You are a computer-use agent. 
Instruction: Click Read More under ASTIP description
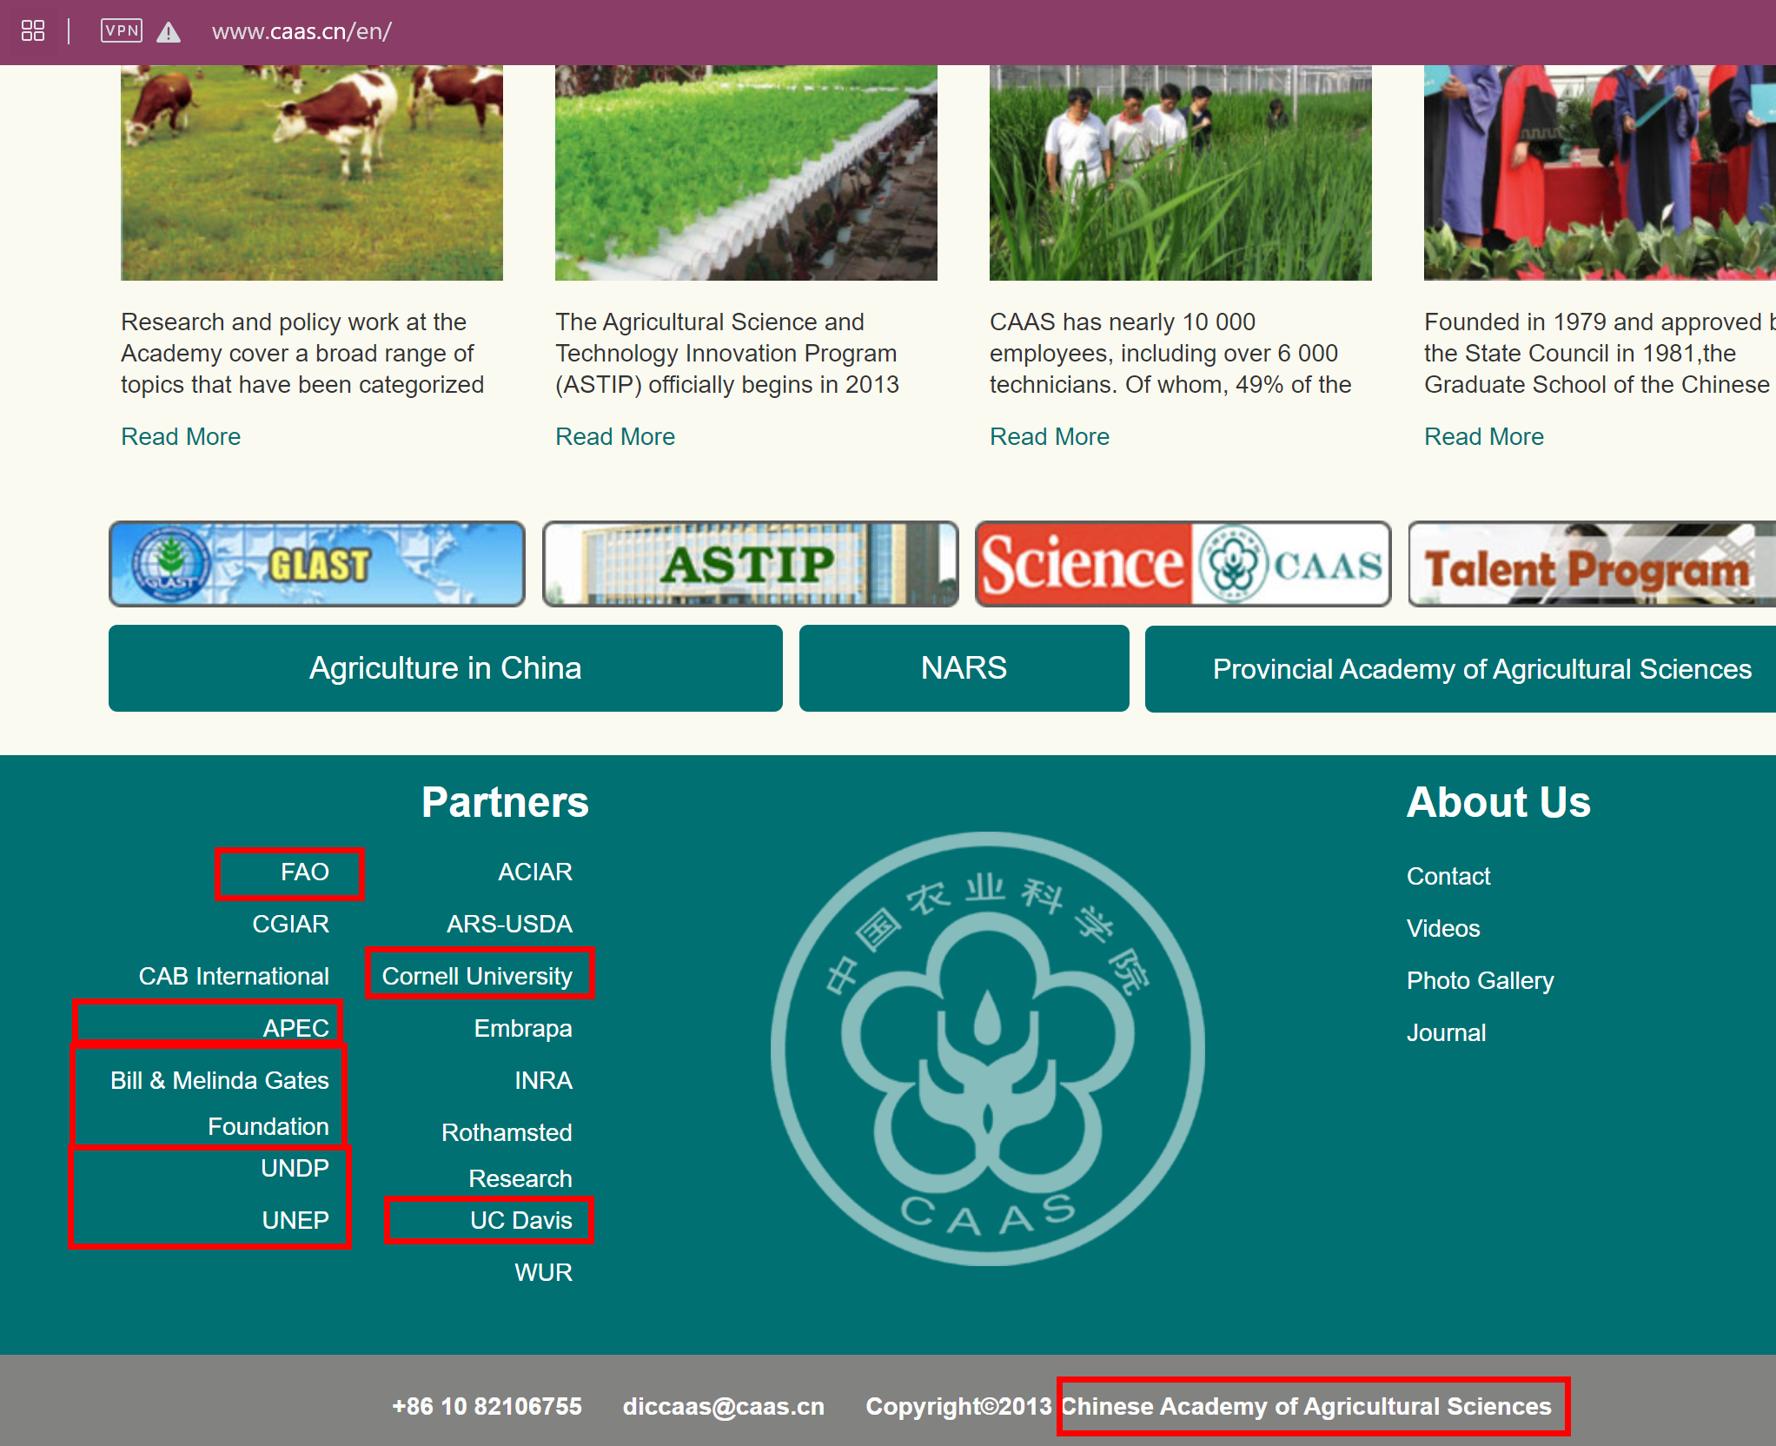click(615, 436)
